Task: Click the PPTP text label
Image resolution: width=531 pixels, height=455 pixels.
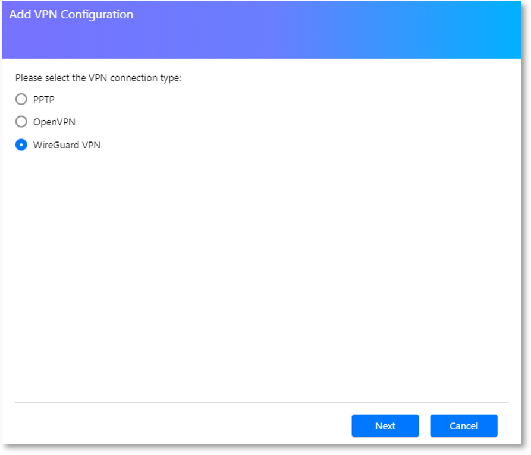Action: coord(43,99)
